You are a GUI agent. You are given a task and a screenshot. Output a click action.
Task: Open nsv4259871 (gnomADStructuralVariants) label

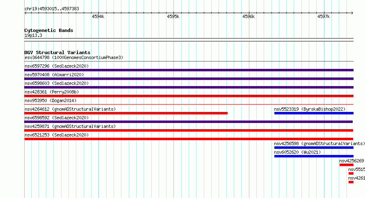tap(70, 126)
